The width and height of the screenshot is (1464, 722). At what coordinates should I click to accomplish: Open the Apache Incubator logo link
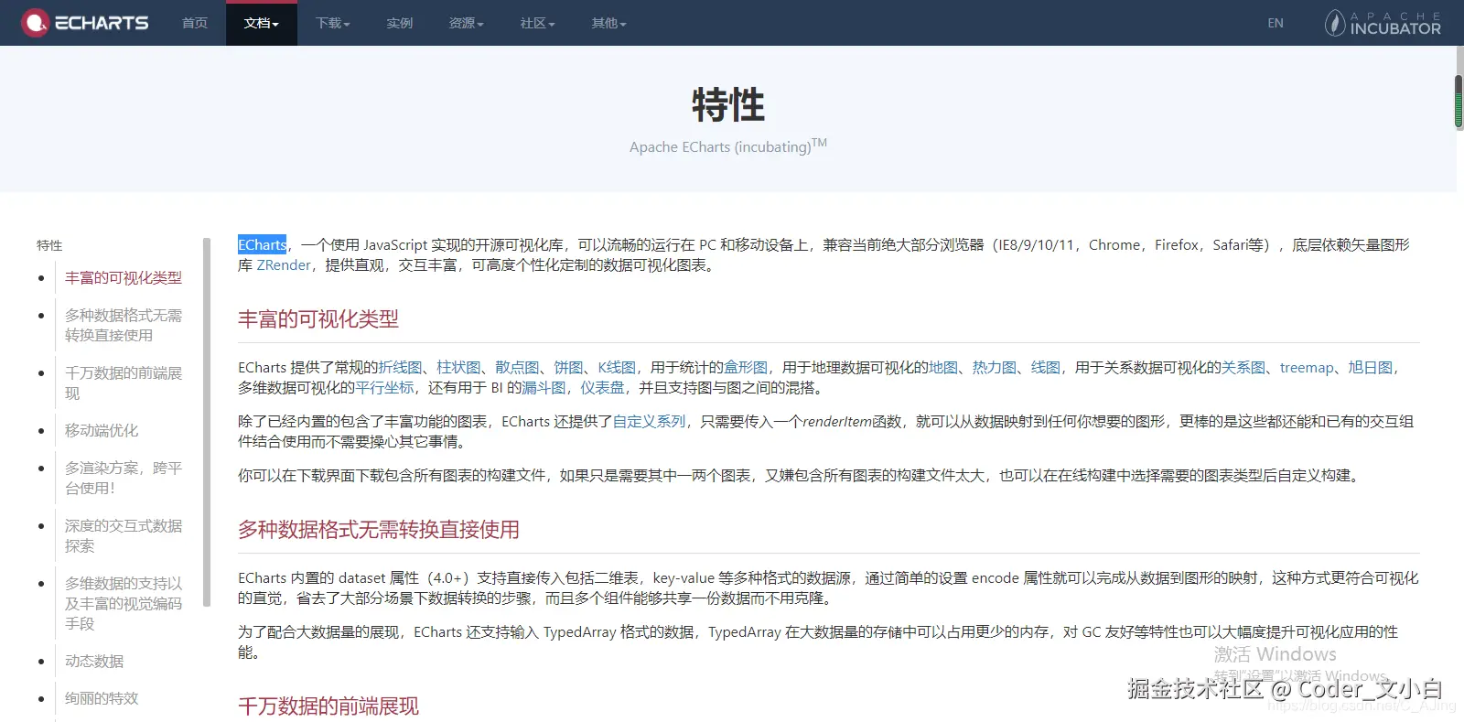1383,23
